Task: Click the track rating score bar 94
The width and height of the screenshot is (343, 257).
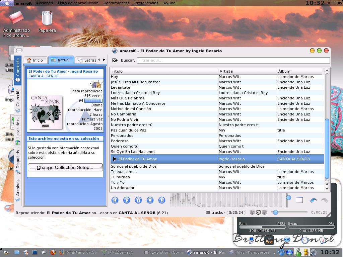Action: pos(93,100)
